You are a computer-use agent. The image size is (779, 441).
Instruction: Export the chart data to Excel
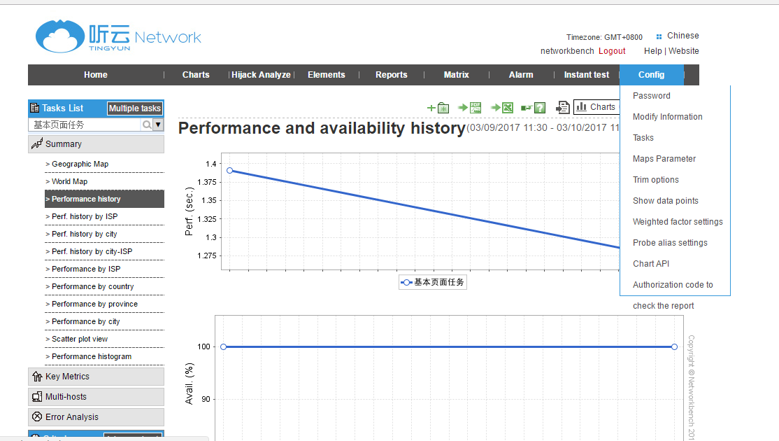[x=502, y=108]
